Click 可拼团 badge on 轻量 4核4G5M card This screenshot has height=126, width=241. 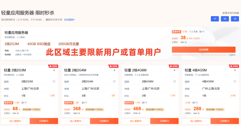tap(234, 66)
